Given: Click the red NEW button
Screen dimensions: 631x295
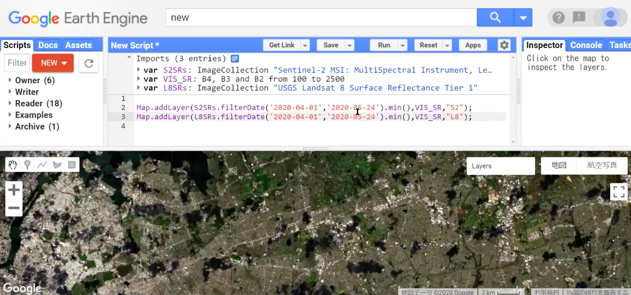Looking at the screenshot, I should pyautogui.click(x=53, y=63).
